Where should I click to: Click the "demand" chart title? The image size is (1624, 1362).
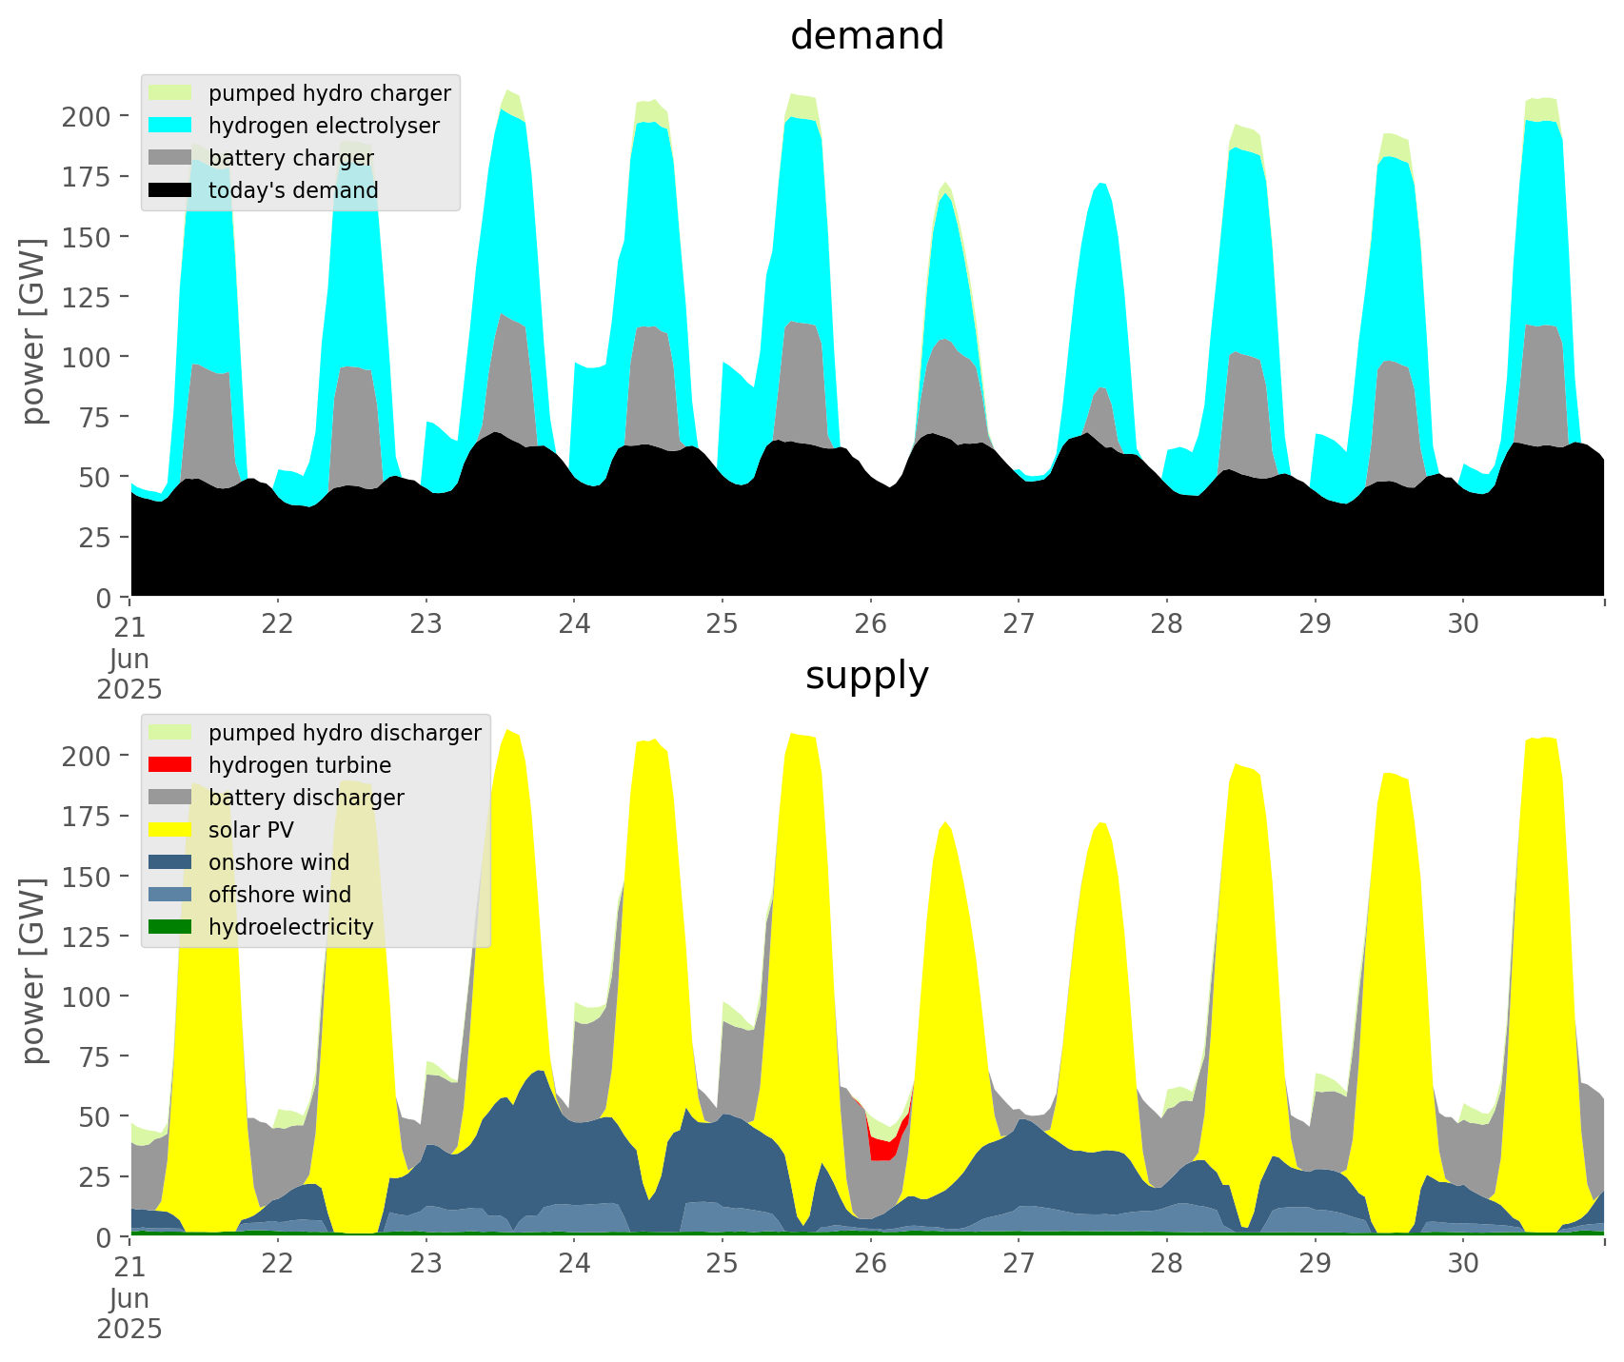click(x=866, y=36)
